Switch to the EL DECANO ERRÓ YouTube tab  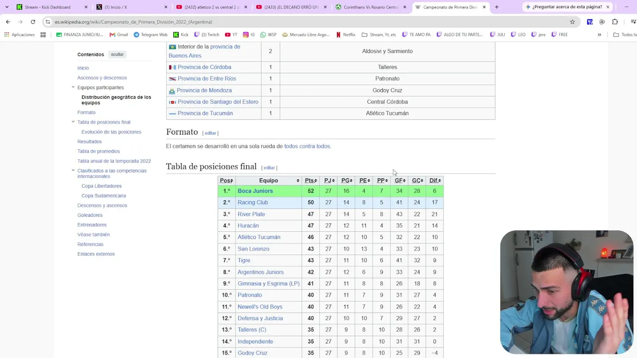291,7
